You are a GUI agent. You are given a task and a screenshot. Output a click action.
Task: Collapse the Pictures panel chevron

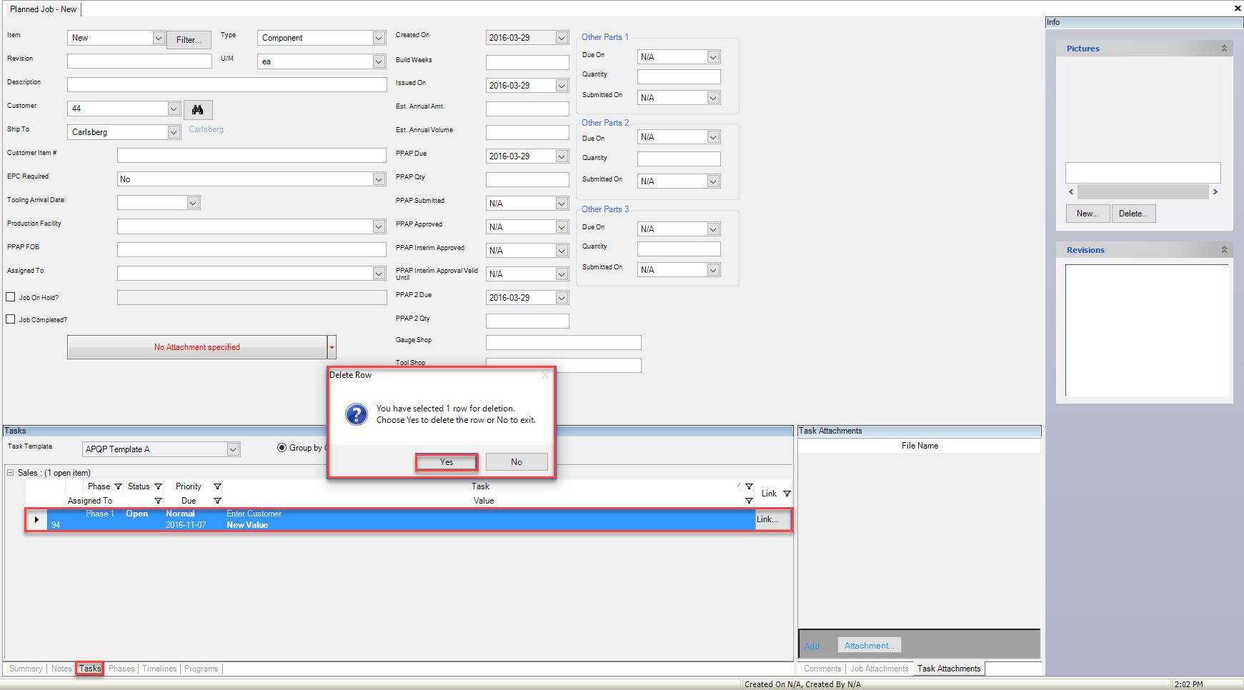pyautogui.click(x=1224, y=49)
